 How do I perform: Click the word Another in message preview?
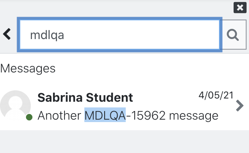[x=59, y=116]
